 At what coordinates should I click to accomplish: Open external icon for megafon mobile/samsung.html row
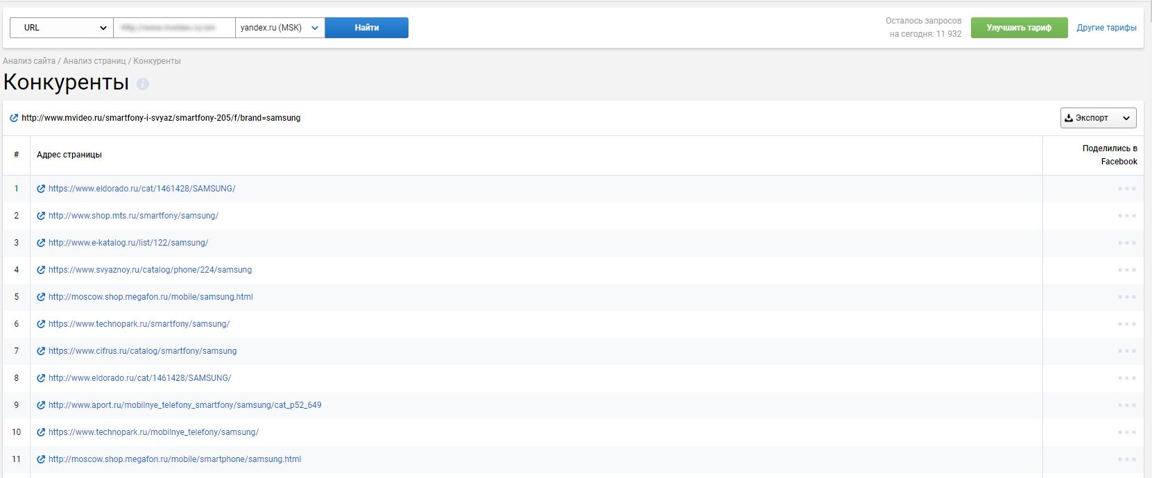41,297
